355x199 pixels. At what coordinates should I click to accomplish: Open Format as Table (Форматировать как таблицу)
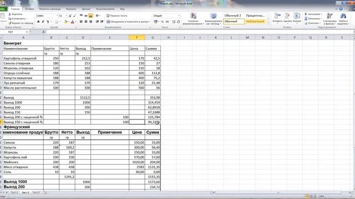click(x=213, y=19)
